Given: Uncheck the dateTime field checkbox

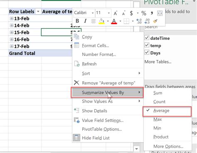Looking at the screenshot, I should click(x=147, y=38).
